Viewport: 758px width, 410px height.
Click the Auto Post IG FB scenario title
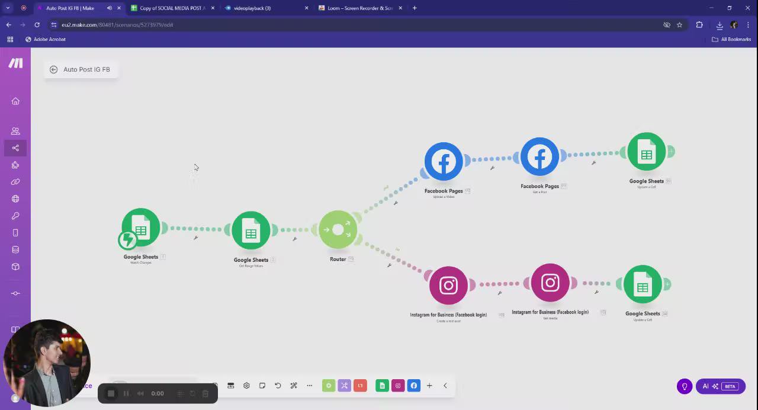pyautogui.click(x=86, y=69)
